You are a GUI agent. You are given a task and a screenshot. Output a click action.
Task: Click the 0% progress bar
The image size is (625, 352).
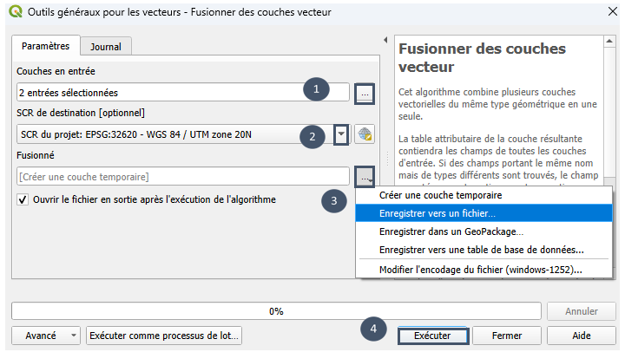click(276, 311)
